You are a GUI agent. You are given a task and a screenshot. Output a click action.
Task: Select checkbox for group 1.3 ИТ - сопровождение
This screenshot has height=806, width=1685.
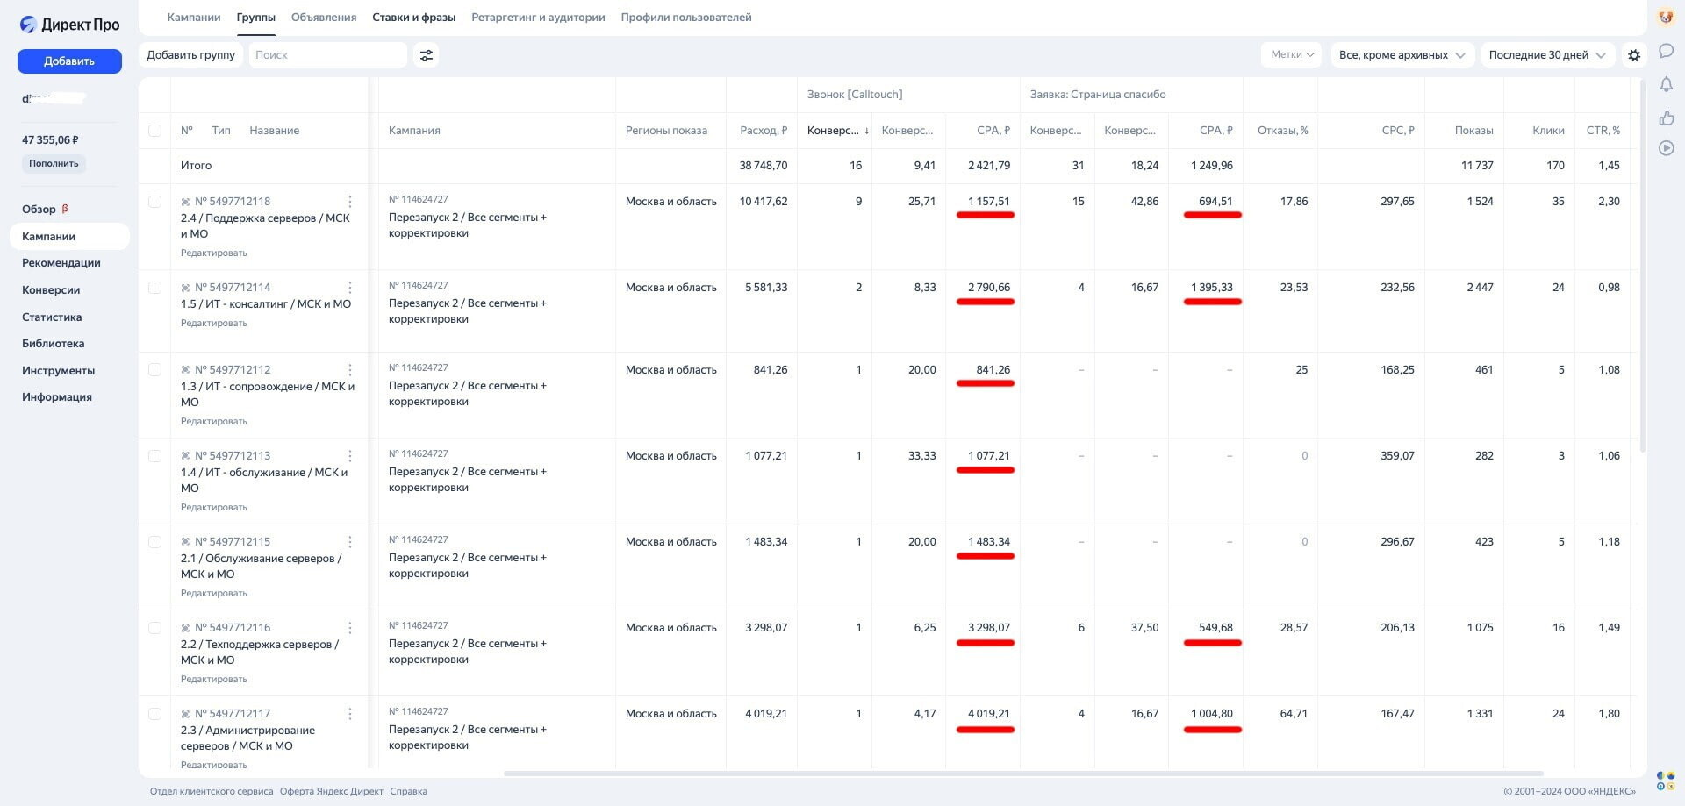click(154, 370)
